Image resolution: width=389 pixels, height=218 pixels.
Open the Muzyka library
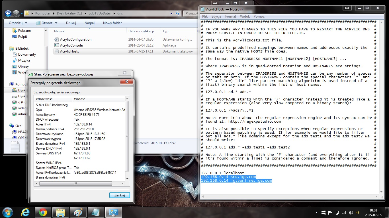(21, 60)
